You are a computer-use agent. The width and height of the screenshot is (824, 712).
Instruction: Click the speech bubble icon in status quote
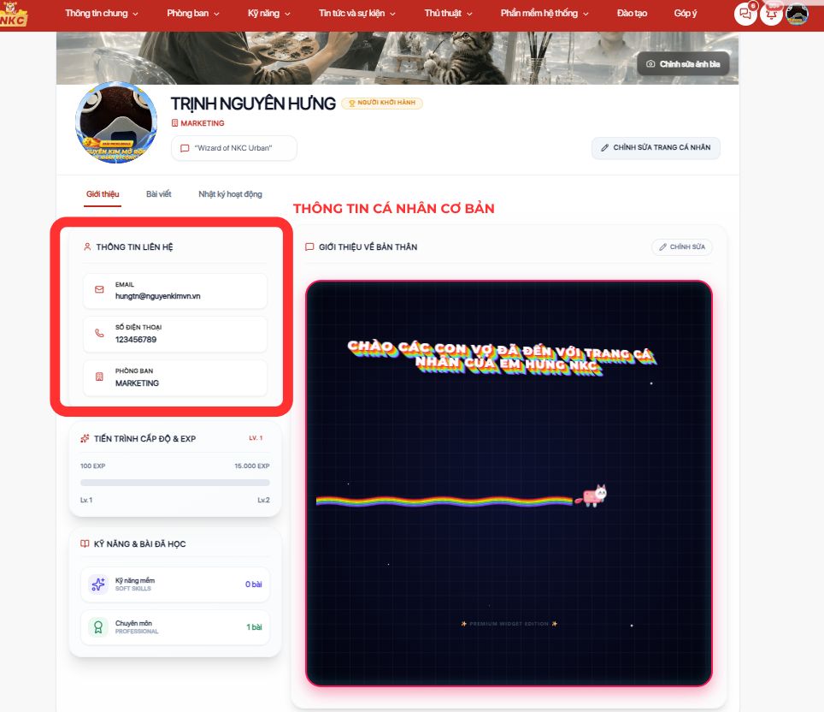click(185, 148)
